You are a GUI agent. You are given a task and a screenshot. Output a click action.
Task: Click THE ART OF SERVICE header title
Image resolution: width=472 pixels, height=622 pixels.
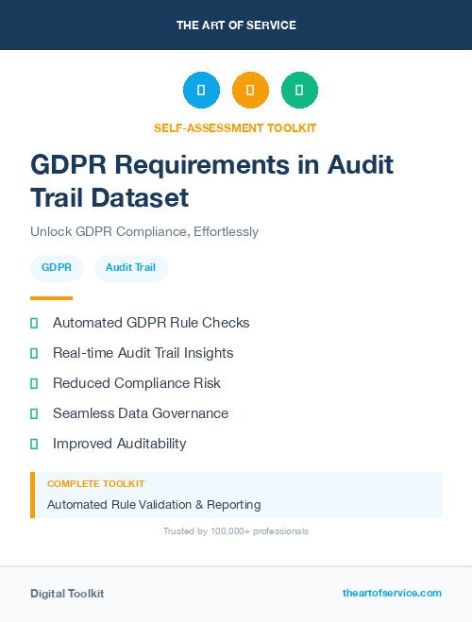[x=236, y=25]
